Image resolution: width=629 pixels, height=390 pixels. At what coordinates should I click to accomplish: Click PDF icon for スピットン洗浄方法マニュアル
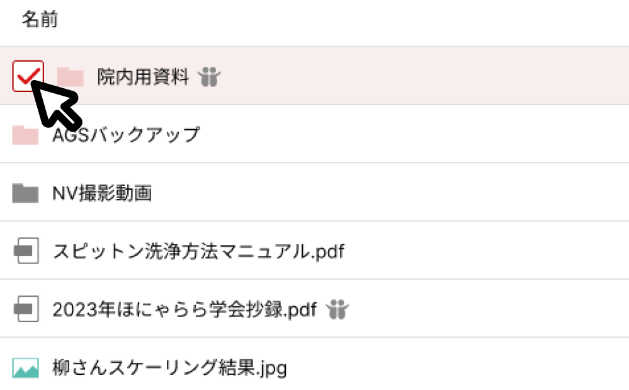point(26,251)
